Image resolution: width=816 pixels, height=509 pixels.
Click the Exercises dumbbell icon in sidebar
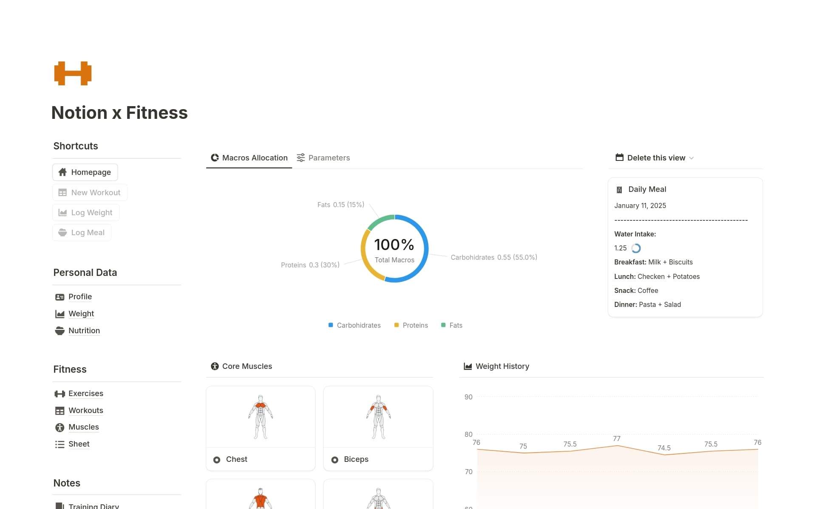[59, 394]
